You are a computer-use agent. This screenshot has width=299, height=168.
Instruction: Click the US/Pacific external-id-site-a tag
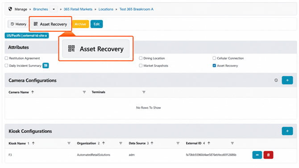tap(27, 36)
